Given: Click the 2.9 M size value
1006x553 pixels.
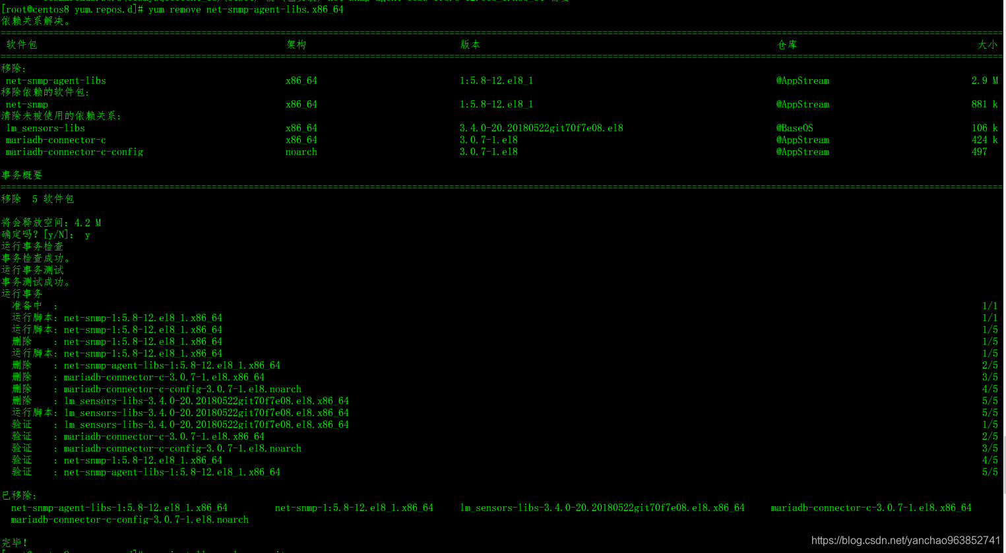Looking at the screenshot, I should point(985,80).
